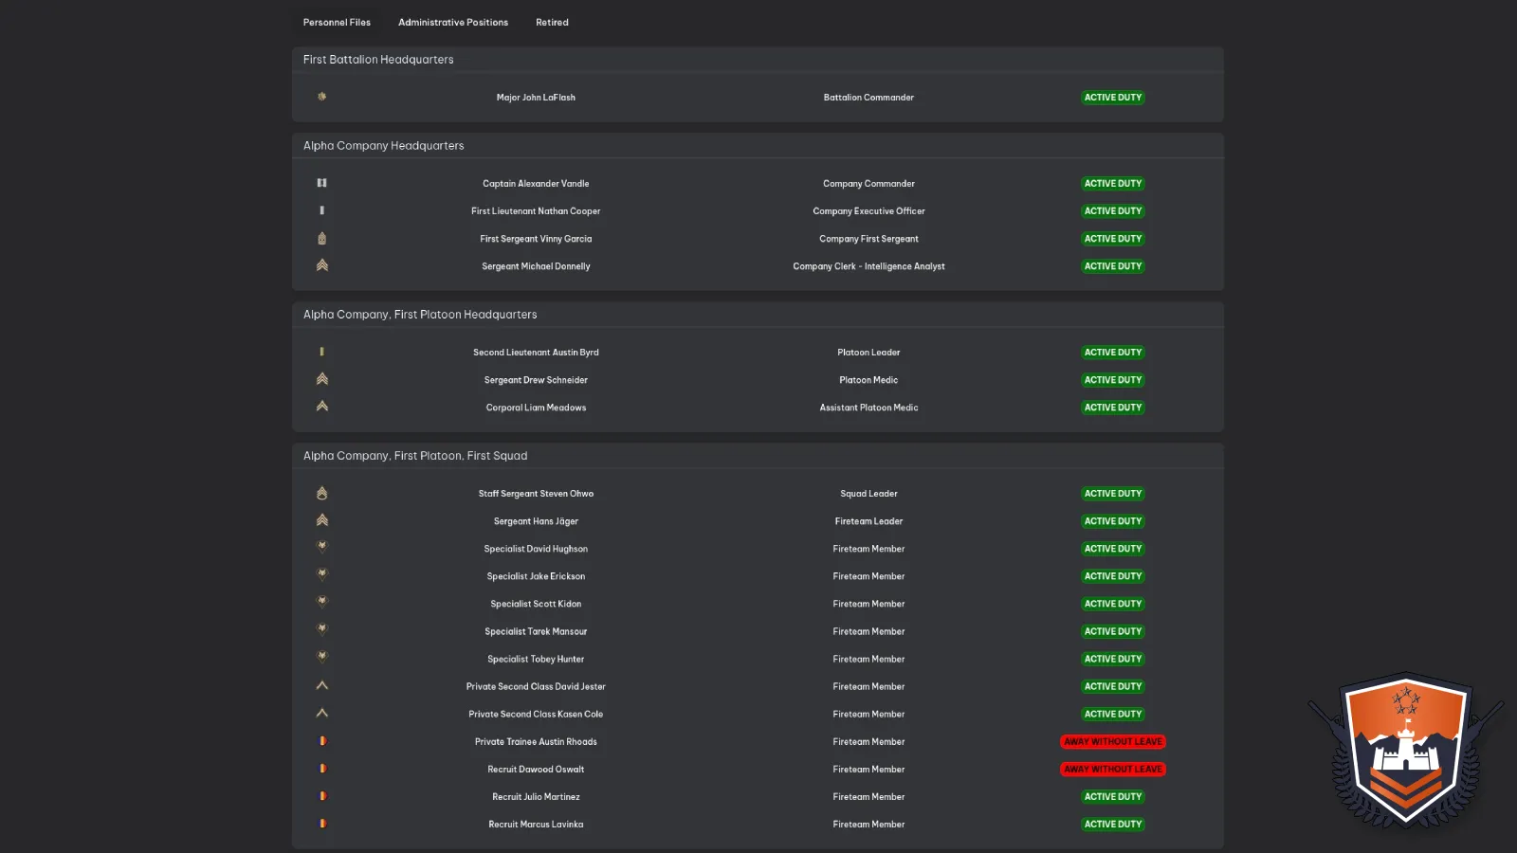Click the rank chevron beside Private David Jester
This screenshot has height=853, width=1517.
(x=321, y=685)
